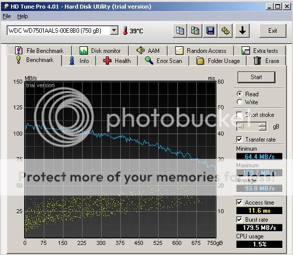Click the copy info to clipboard icon
293x255 pixels.
coord(180,31)
